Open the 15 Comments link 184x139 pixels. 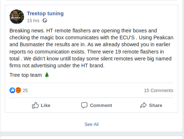point(158,91)
